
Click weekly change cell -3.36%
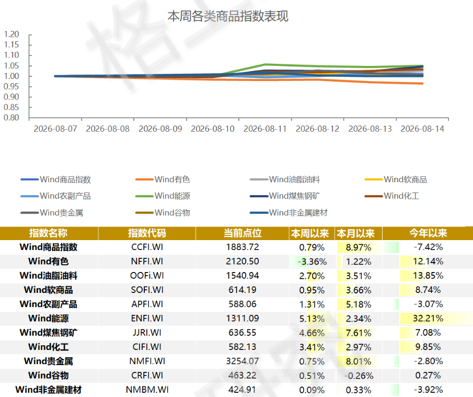tap(312, 262)
